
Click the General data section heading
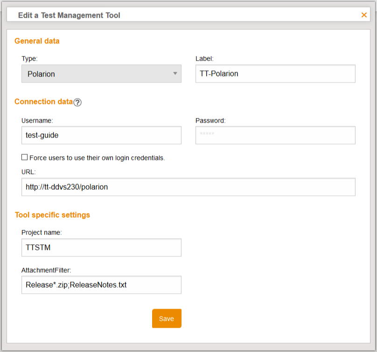click(37, 41)
